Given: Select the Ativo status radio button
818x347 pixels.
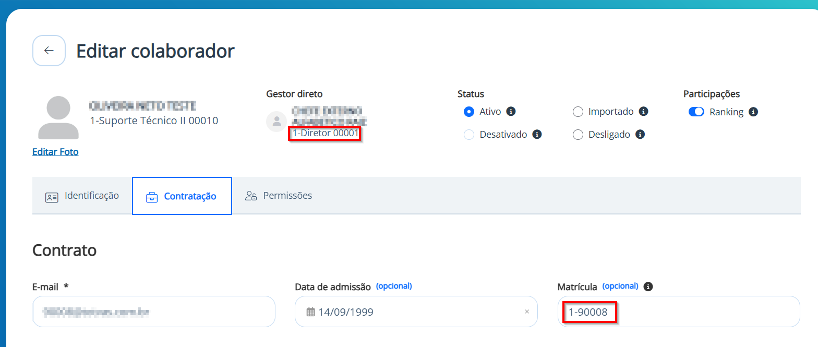Looking at the screenshot, I should pos(469,112).
